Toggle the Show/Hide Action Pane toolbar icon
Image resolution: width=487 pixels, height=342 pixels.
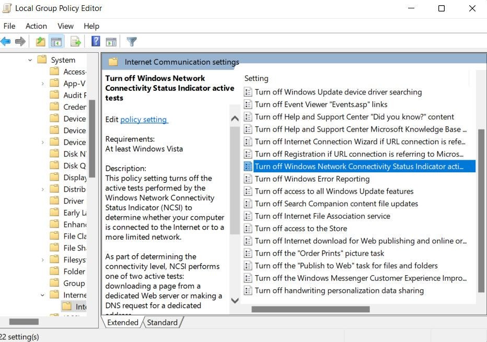click(x=111, y=42)
